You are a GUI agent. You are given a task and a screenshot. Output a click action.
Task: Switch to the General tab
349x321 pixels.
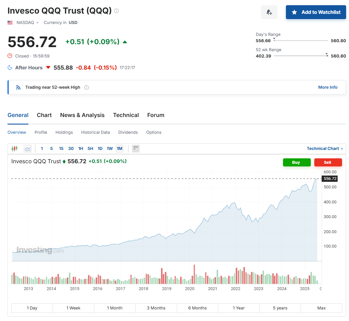(x=18, y=115)
